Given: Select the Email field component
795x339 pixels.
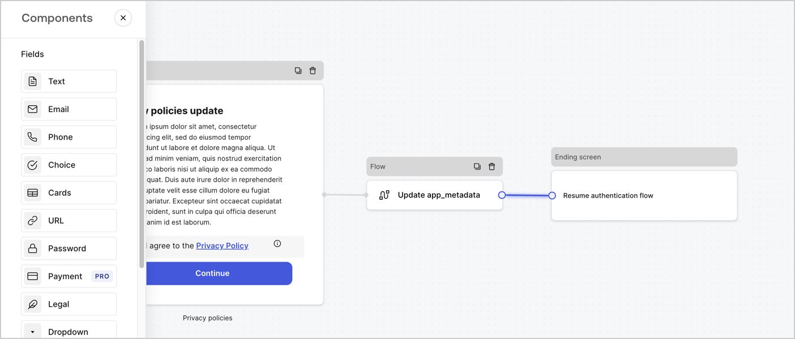Looking at the screenshot, I should 69,109.
